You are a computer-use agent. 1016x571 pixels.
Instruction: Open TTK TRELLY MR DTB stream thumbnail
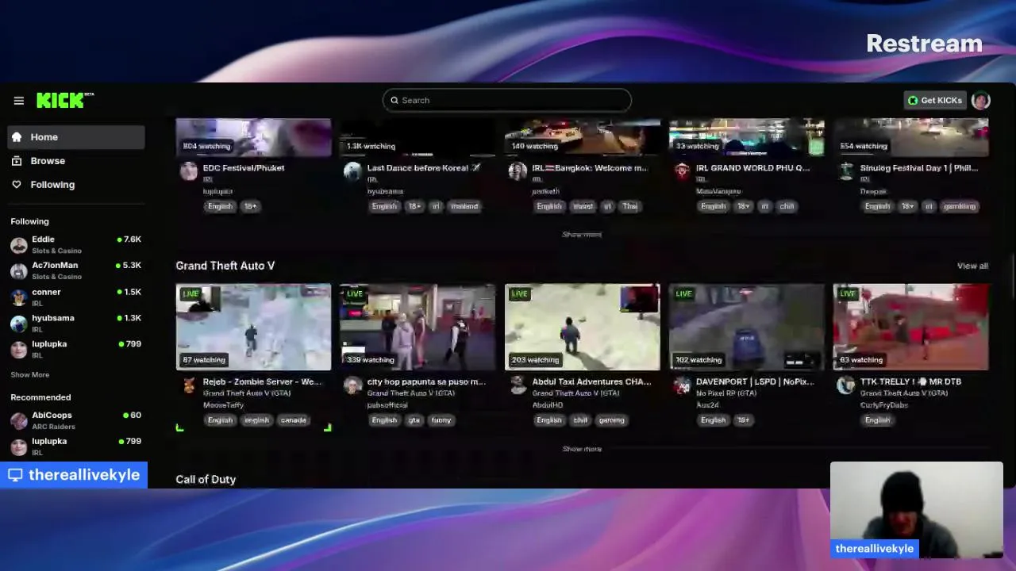[911, 328]
